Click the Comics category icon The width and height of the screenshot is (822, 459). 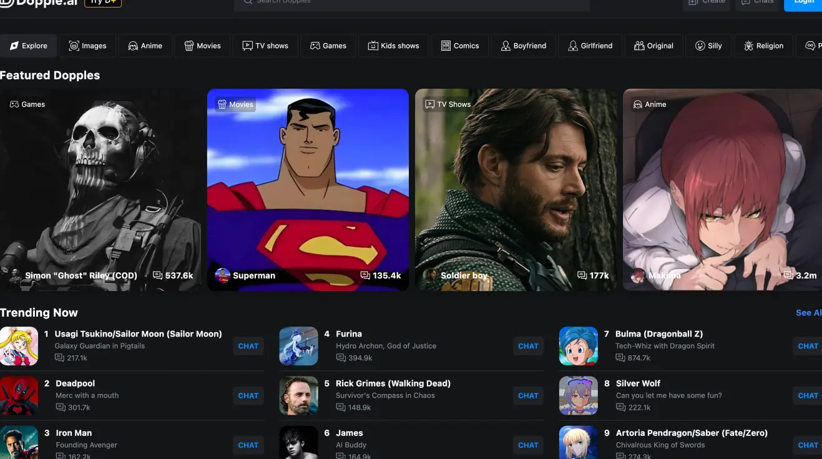pos(446,46)
